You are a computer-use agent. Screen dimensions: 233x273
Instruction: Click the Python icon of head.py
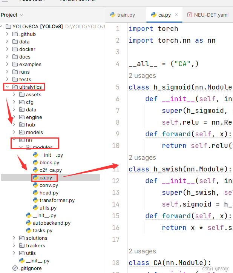click(x=35, y=193)
